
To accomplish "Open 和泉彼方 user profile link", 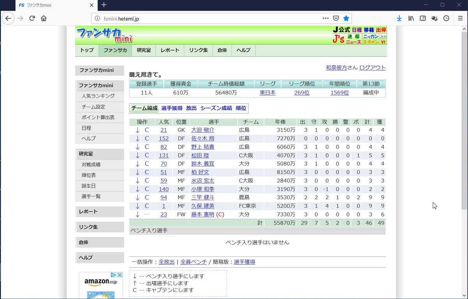I will 336,67.
